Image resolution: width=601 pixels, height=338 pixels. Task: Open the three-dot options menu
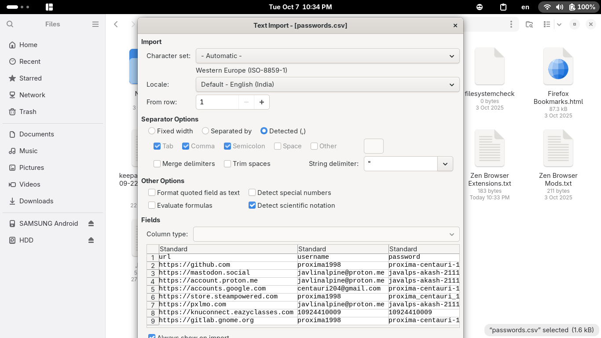(x=511, y=24)
